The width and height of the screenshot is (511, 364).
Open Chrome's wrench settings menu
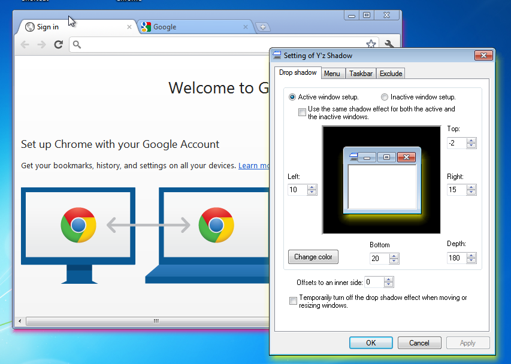coord(389,44)
